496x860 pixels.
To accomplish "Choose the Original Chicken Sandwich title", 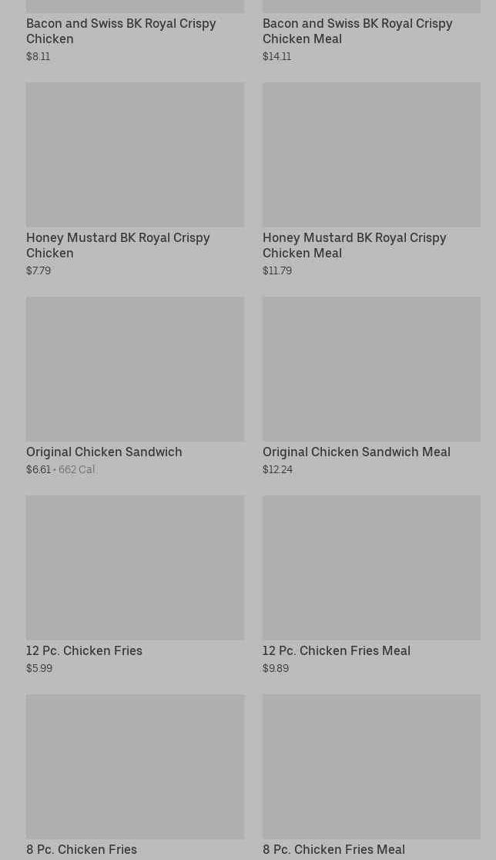I will 104,452.
